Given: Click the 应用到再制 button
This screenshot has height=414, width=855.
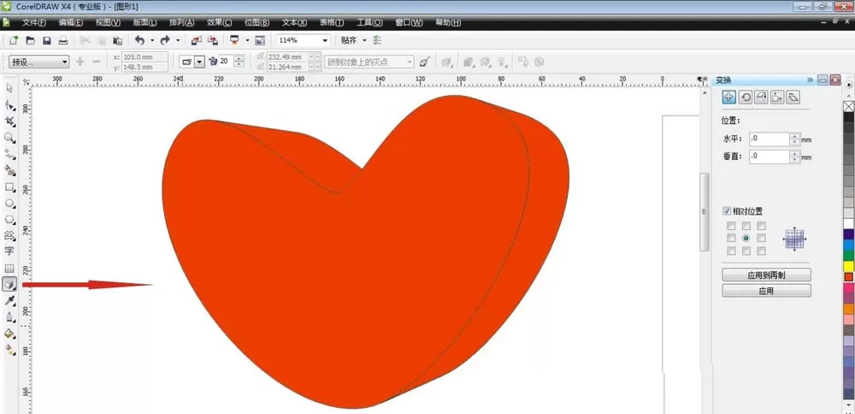Looking at the screenshot, I should point(766,275).
